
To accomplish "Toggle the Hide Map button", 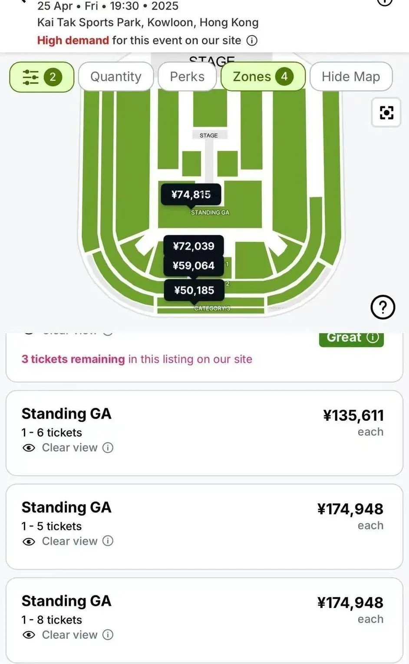I will tap(351, 77).
